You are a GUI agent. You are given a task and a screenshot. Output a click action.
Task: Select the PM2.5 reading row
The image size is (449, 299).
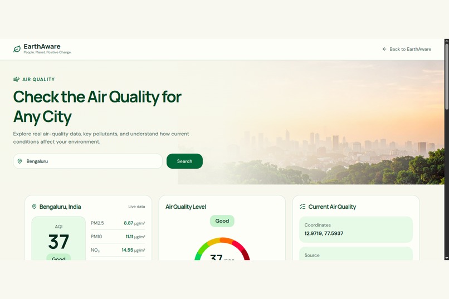coord(118,223)
